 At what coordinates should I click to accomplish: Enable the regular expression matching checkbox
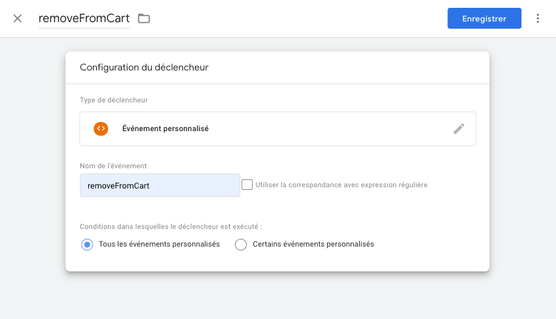247,185
